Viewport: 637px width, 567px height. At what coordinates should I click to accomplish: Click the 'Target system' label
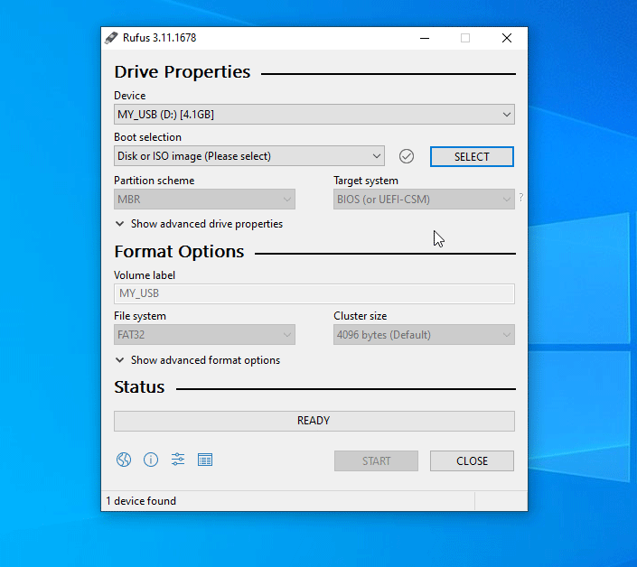point(366,181)
